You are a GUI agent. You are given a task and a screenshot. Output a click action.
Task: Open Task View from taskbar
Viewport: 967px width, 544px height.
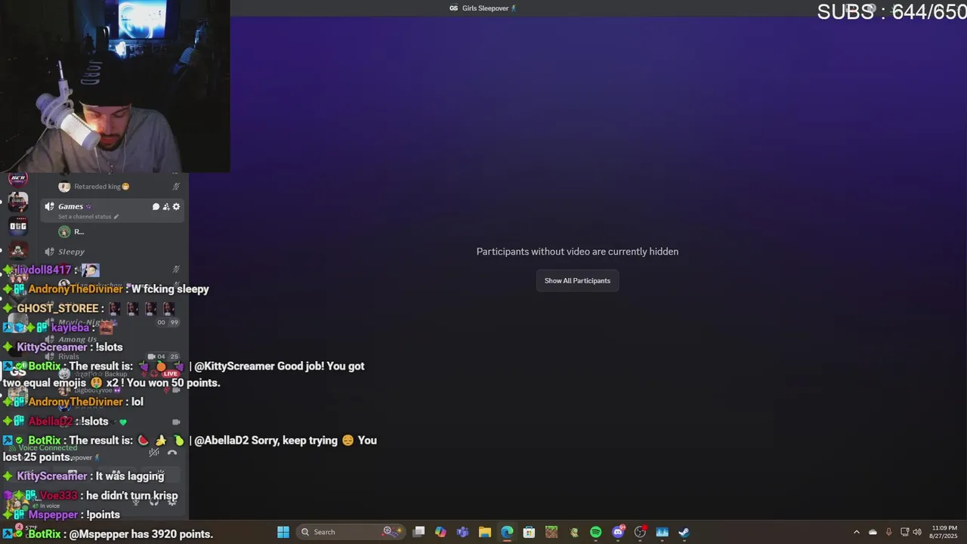419,532
